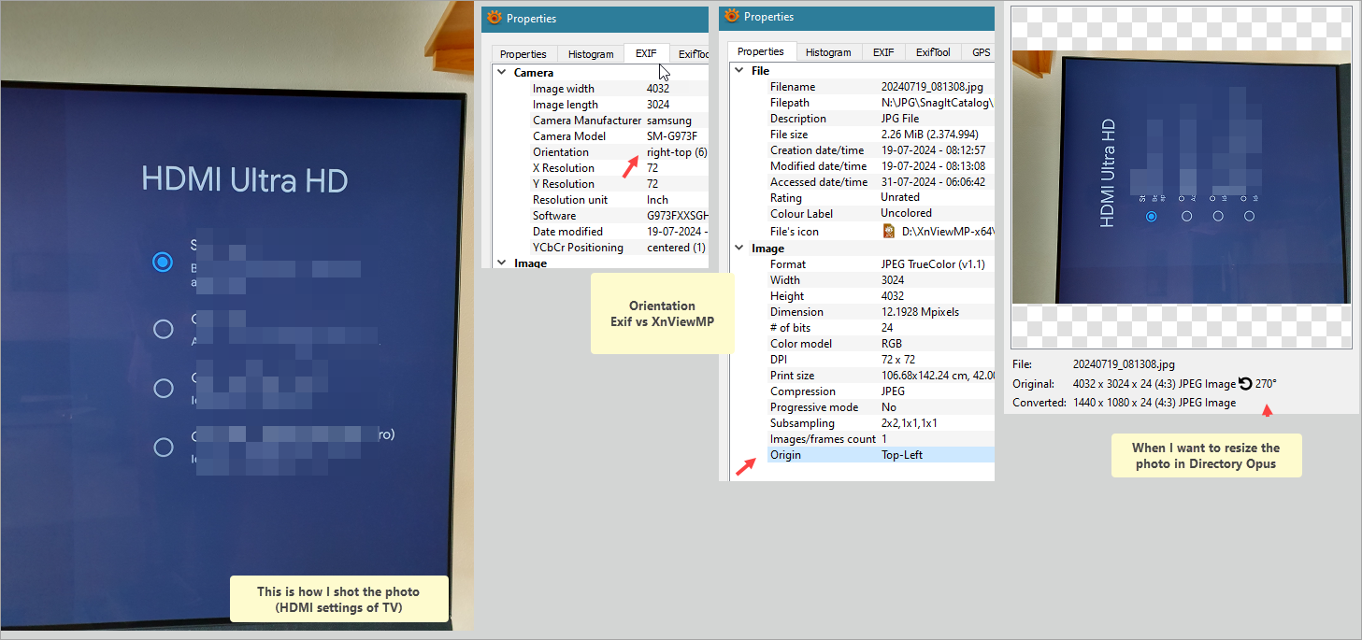Click the Converted 1440 x 1080 line in Opus
Image resolution: width=1362 pixels, height=640 pixels.
coord(1124,403)
